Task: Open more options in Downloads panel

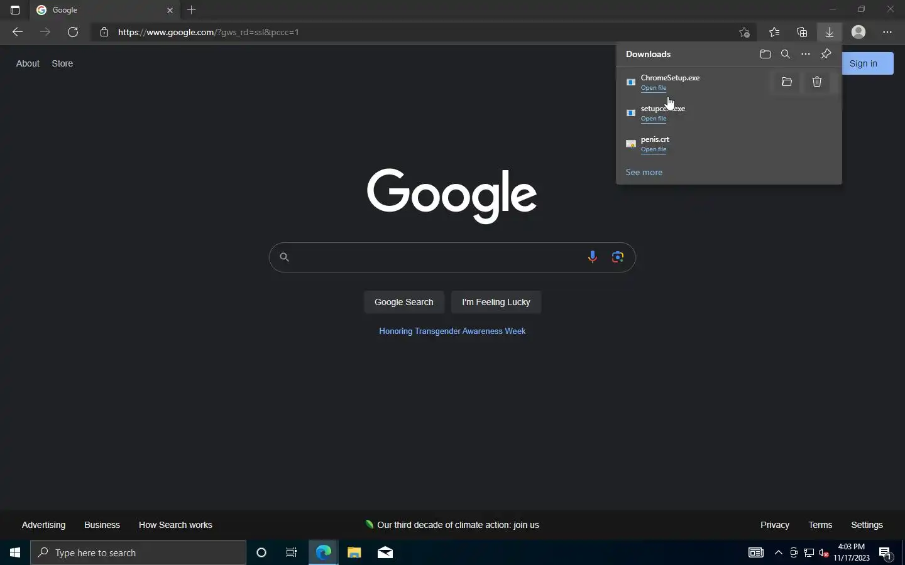Action: click(x=806, y=54)
